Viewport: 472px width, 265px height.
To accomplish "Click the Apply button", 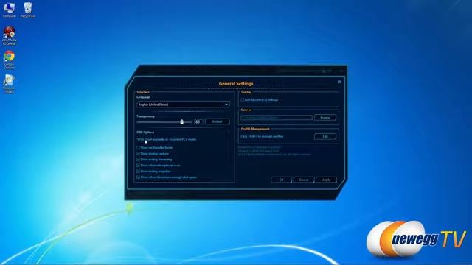I will 326,180.
